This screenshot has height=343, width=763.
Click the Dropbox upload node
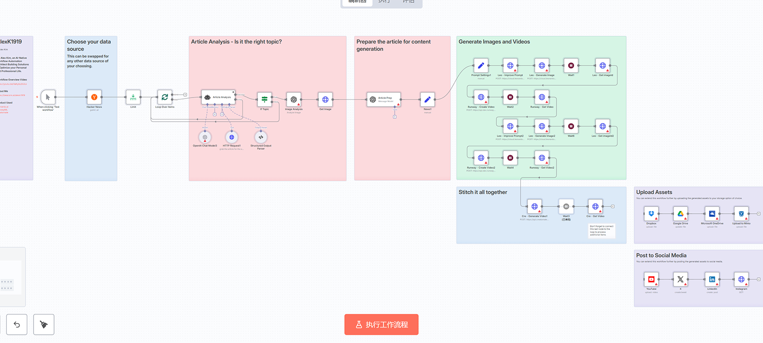click(x=651, y=214)
